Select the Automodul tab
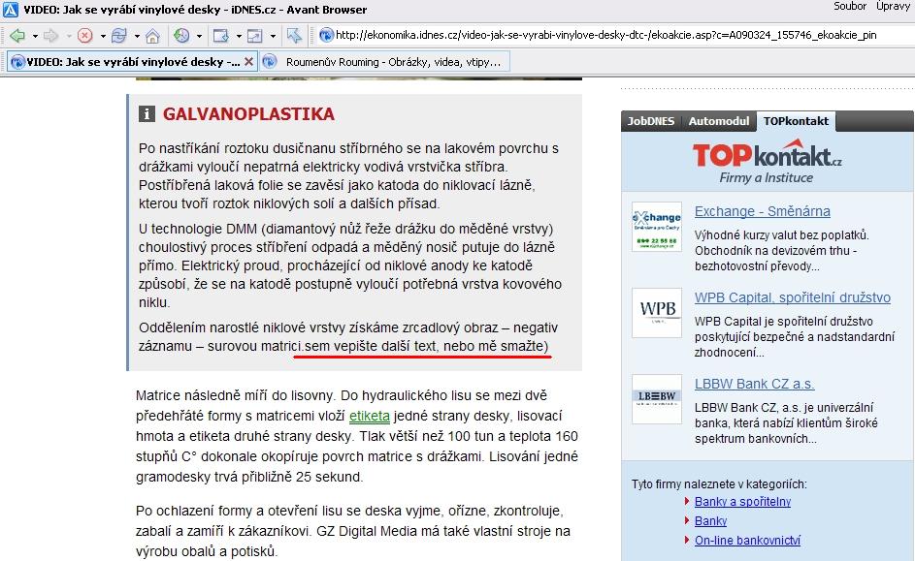 [x=718, y=121]
